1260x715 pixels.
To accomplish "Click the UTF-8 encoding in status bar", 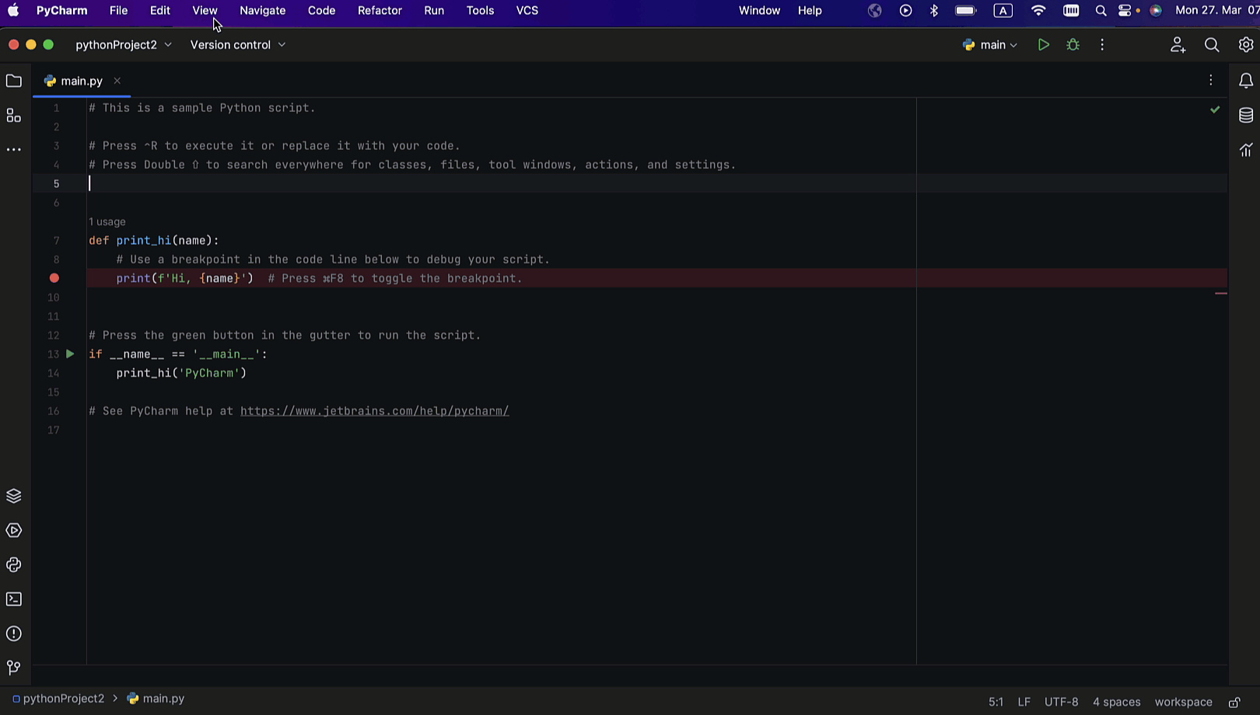I will point(1061,702).
